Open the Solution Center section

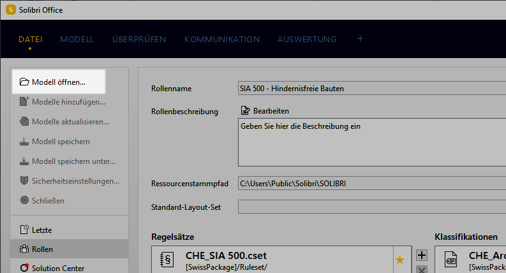pos(58,268)
